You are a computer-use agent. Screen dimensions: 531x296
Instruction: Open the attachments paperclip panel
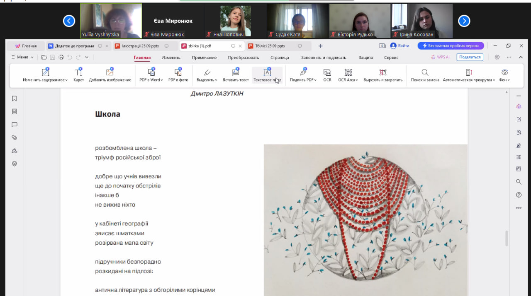tap(15, 137)
